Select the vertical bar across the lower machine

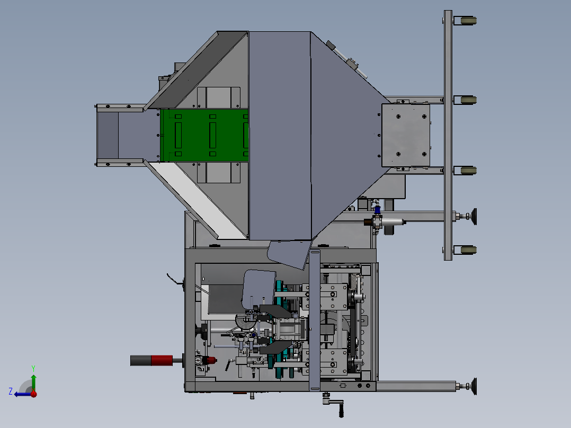tap(314, 320)
